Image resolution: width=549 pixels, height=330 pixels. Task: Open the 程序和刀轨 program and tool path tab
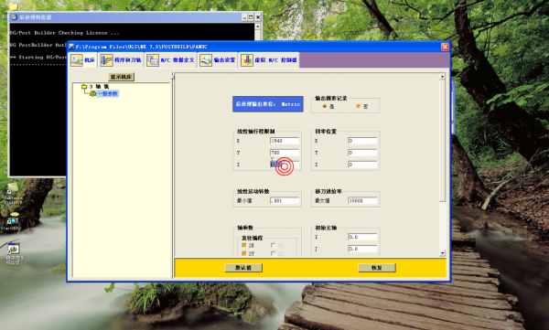[x=121, y=60]
